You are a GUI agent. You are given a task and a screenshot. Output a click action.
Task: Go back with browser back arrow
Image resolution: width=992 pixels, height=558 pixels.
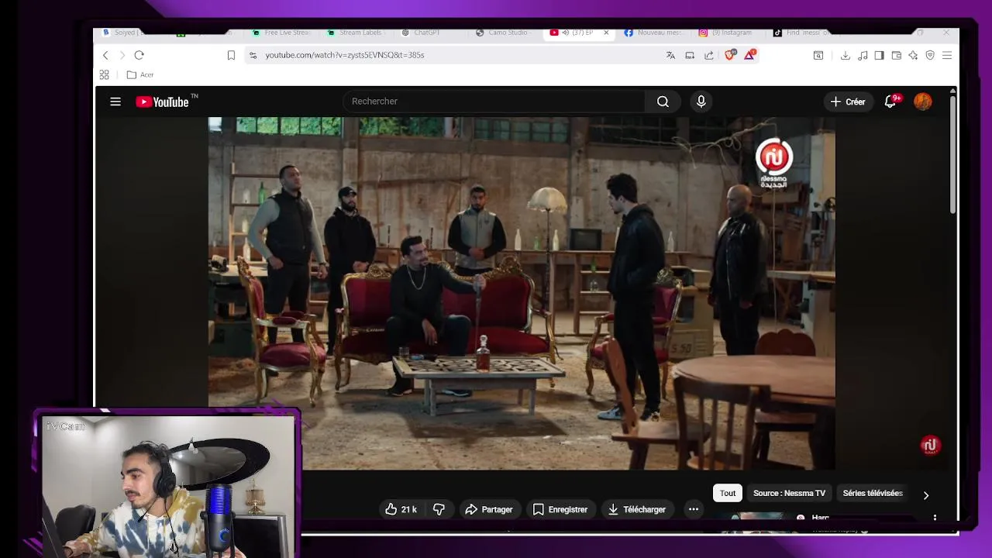coord(105,55)
